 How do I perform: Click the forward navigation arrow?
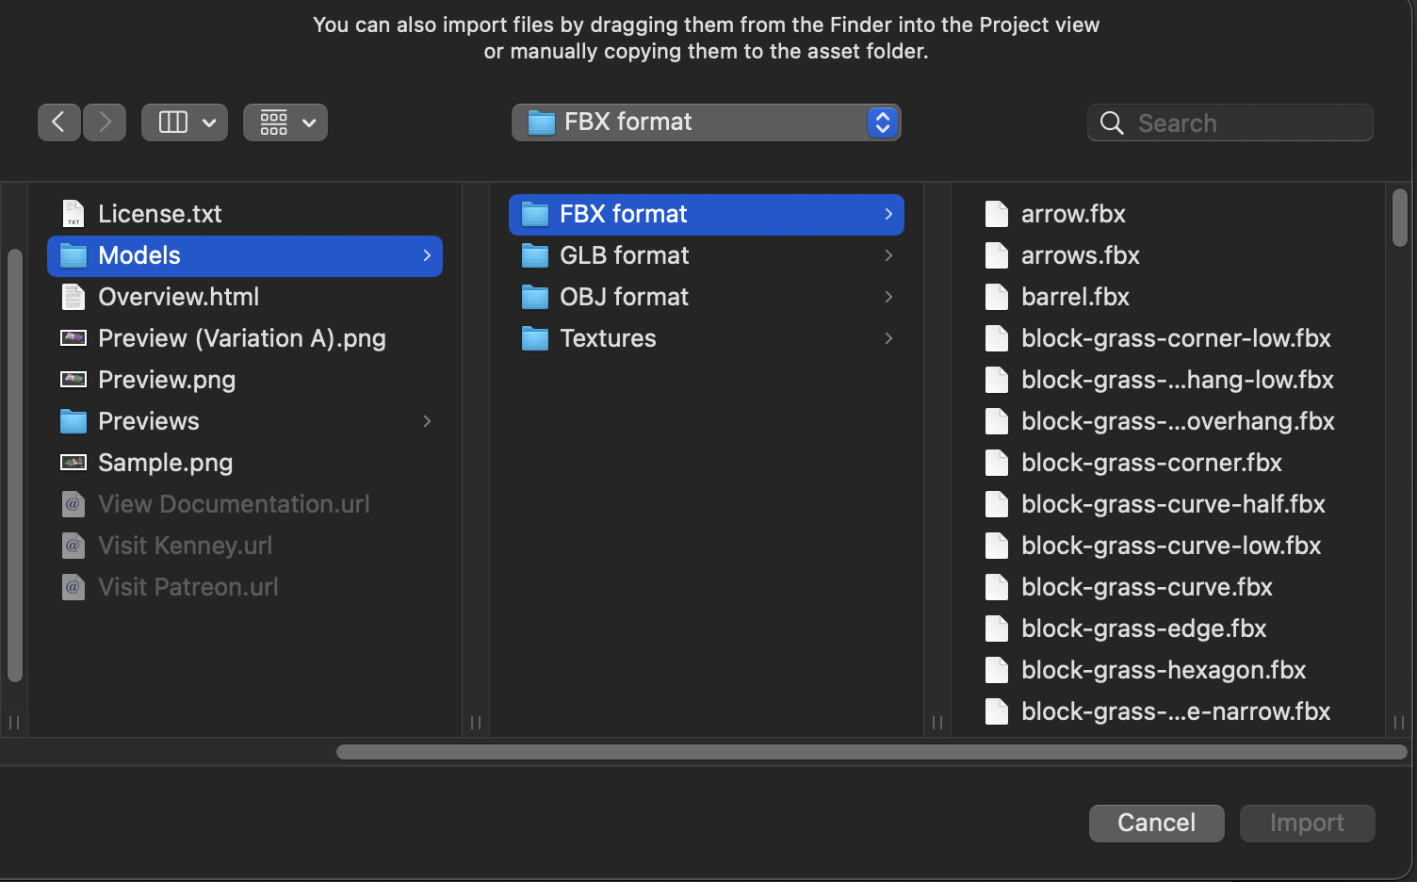pos(105,122)
